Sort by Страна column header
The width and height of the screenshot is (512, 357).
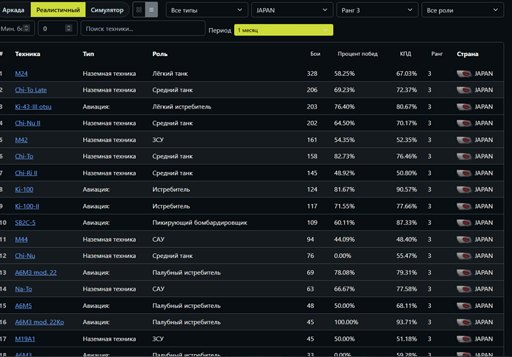tap(468, 54)
